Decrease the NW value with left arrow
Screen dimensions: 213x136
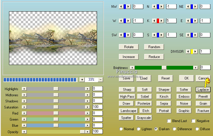pos(121,6)
